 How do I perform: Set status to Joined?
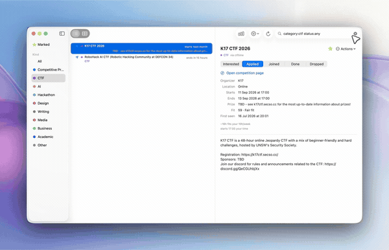[274, 64]
